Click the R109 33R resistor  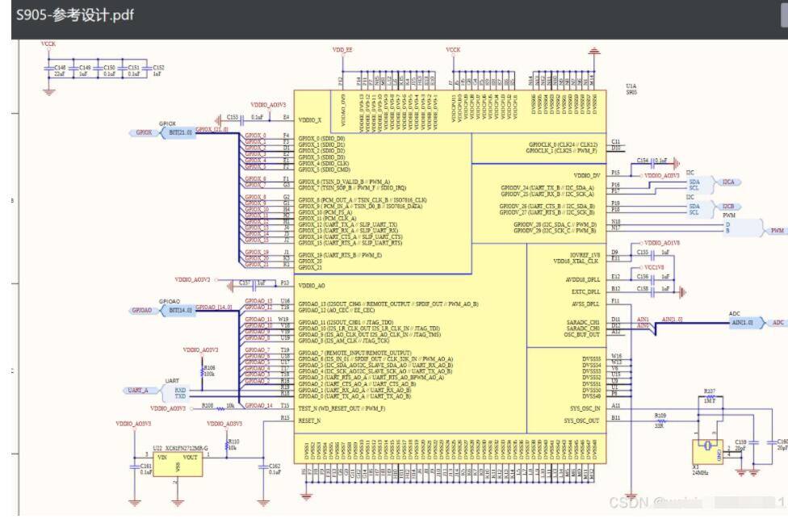660,421
